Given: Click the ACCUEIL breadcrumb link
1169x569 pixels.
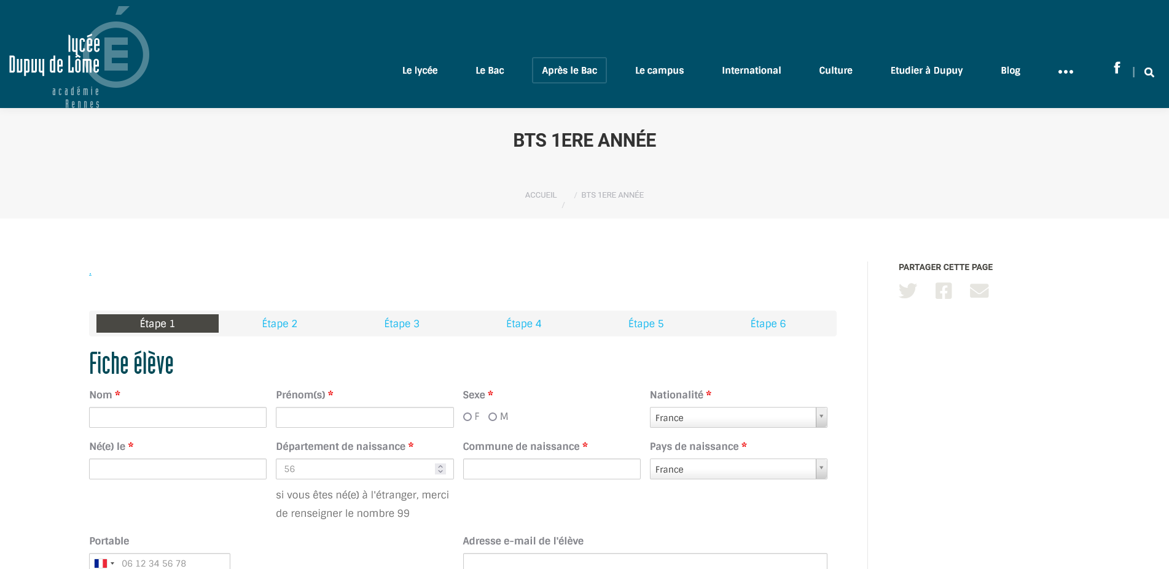Looking at the screenshot, I should [x=541, y=195].
